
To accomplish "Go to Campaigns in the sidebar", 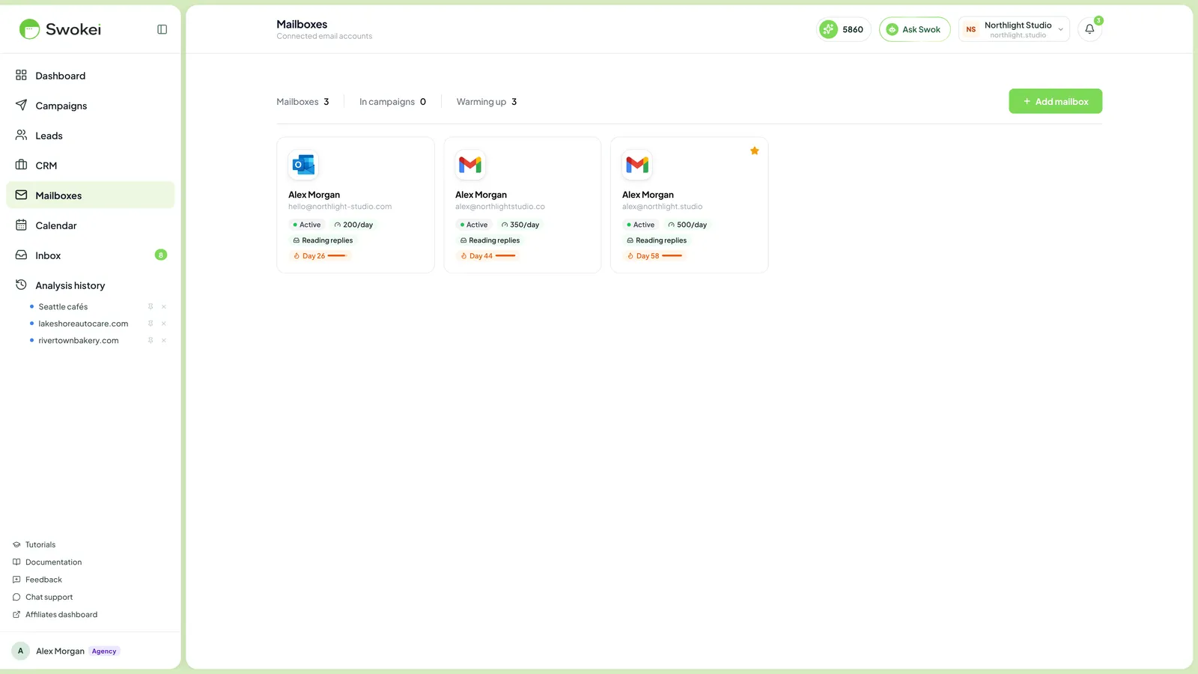I will 90,106.
